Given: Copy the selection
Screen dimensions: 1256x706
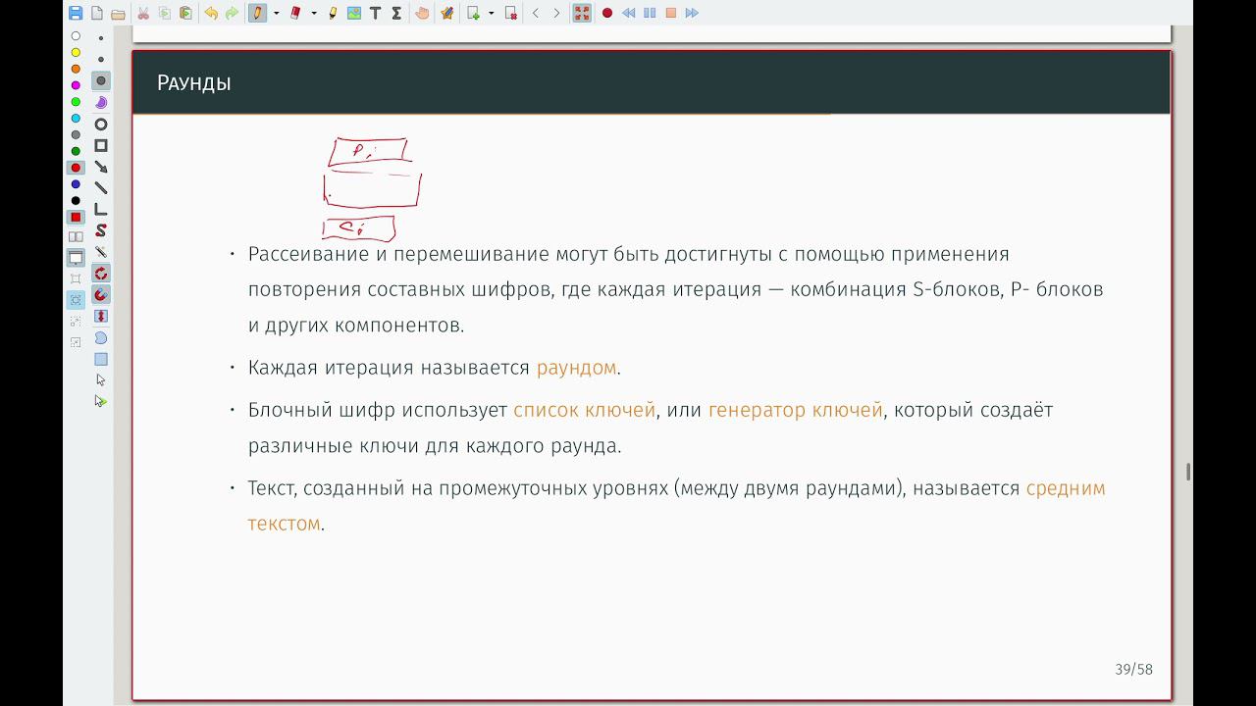Looking at the screenshot, I should point(164,14).
